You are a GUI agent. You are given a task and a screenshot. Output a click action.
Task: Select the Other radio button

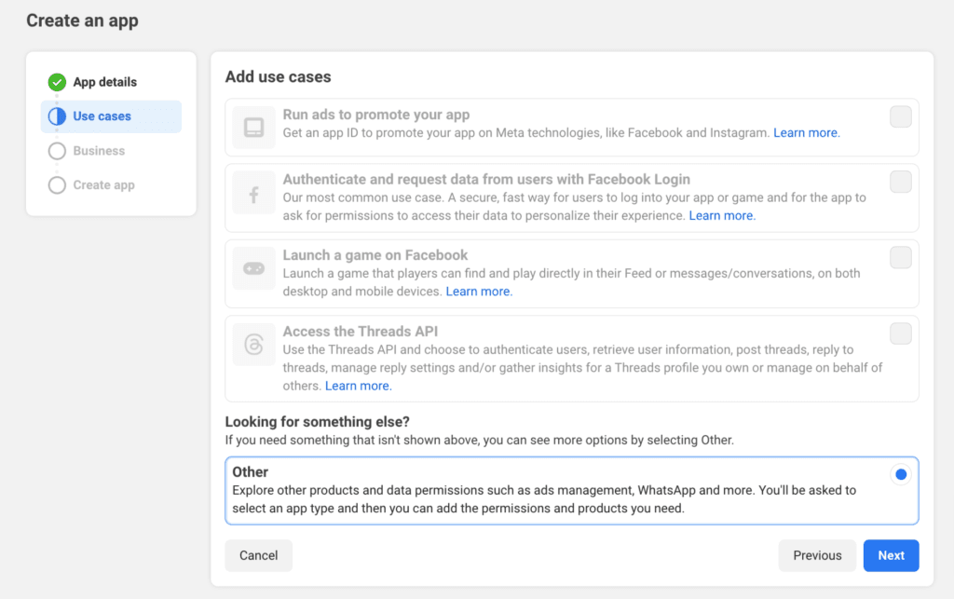coord(900,474)
